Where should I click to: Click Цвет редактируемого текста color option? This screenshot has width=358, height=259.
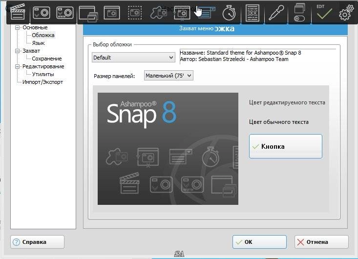coord(287,102)
